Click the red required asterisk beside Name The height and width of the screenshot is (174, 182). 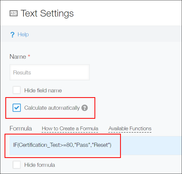29,57
